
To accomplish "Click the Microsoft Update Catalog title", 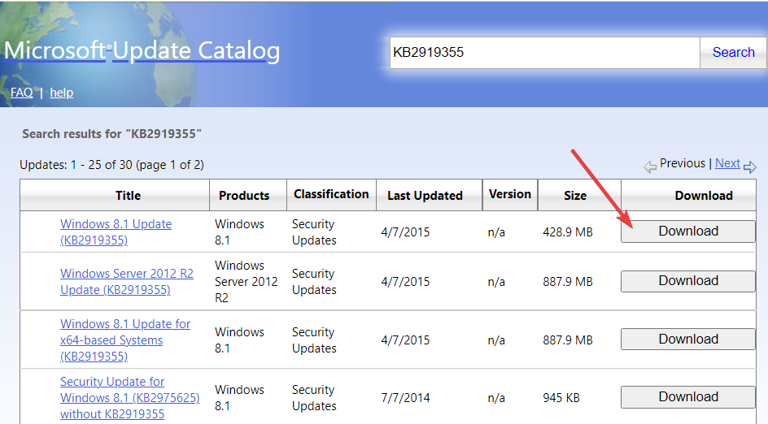I will coord(142,51).
